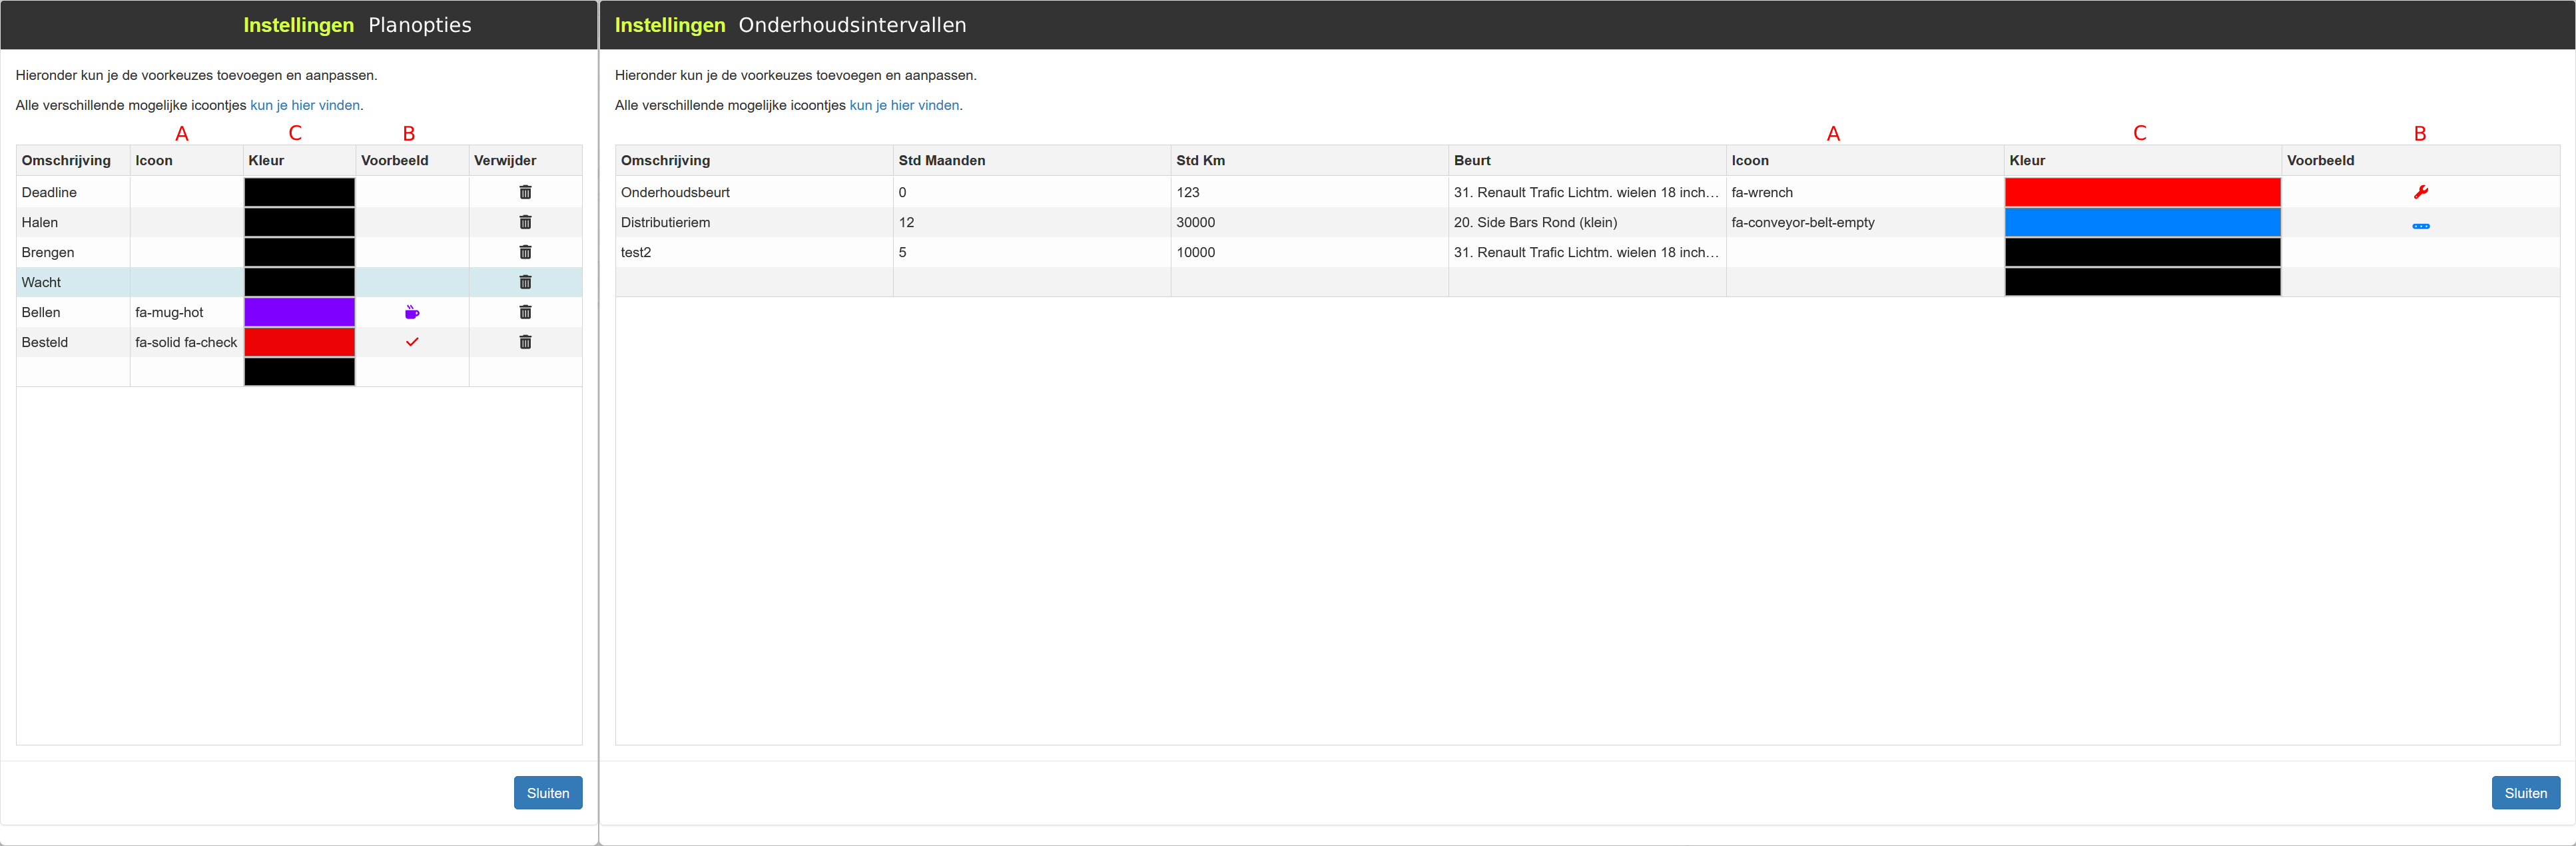Open red color swatch for Onderhoudsbeurt
Viewport: 2576px width, 846px height.
[2142, 192]
